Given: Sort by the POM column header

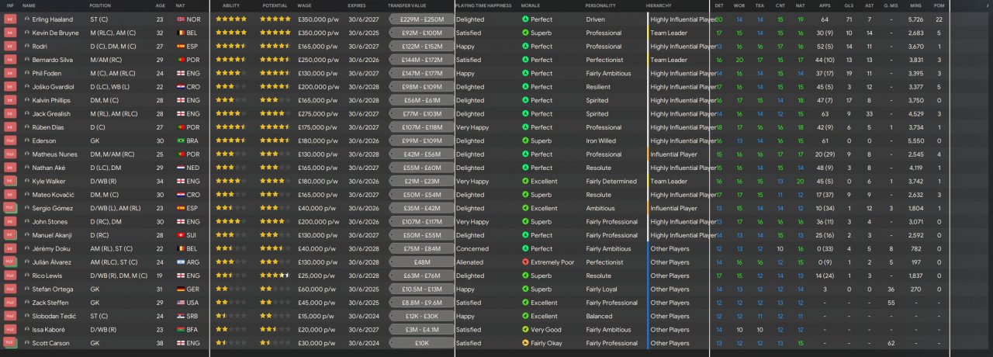Looking at the screenshot, I should click(939, 5).
